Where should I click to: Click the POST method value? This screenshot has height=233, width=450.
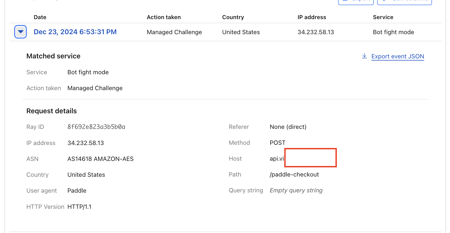277,143
